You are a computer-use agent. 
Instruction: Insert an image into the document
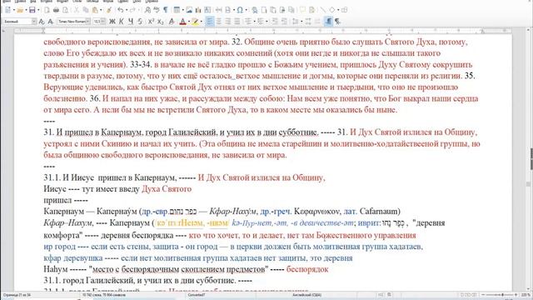pyautogui.click(x=189, y=10)
